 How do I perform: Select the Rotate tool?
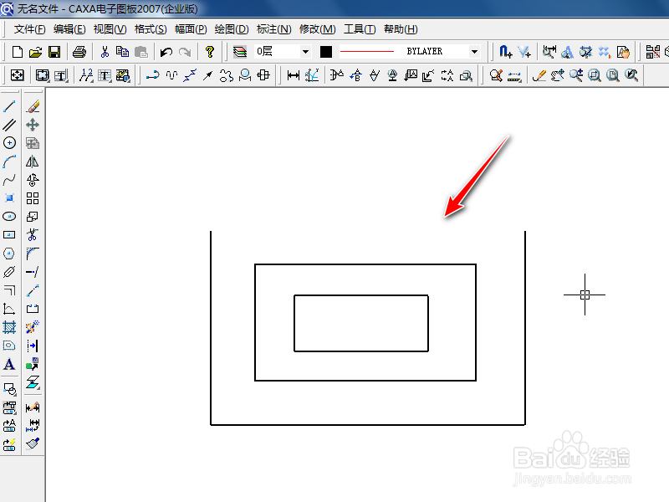[33, 180]
